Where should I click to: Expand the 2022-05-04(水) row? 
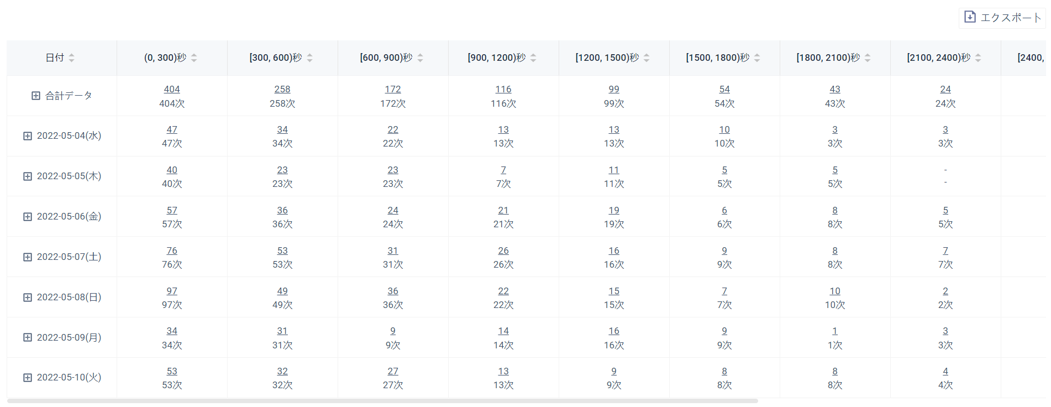[28, 136]
